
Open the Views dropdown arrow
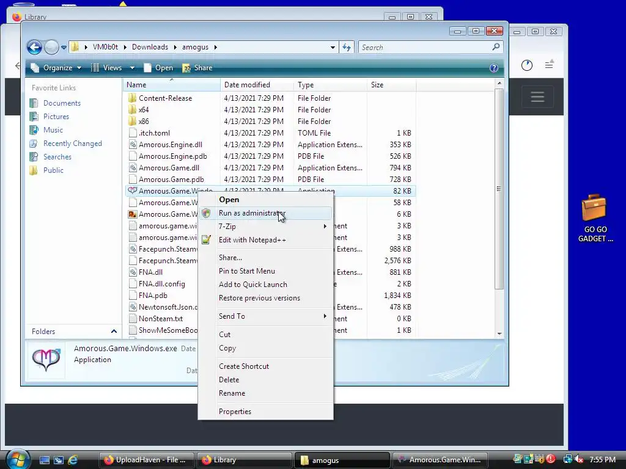(132, 68)
